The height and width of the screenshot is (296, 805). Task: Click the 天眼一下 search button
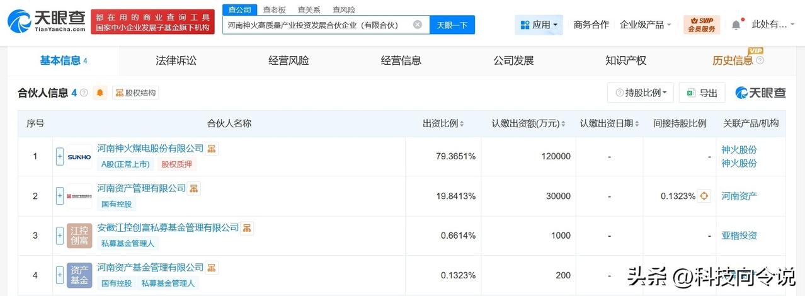tap(452, 25)
